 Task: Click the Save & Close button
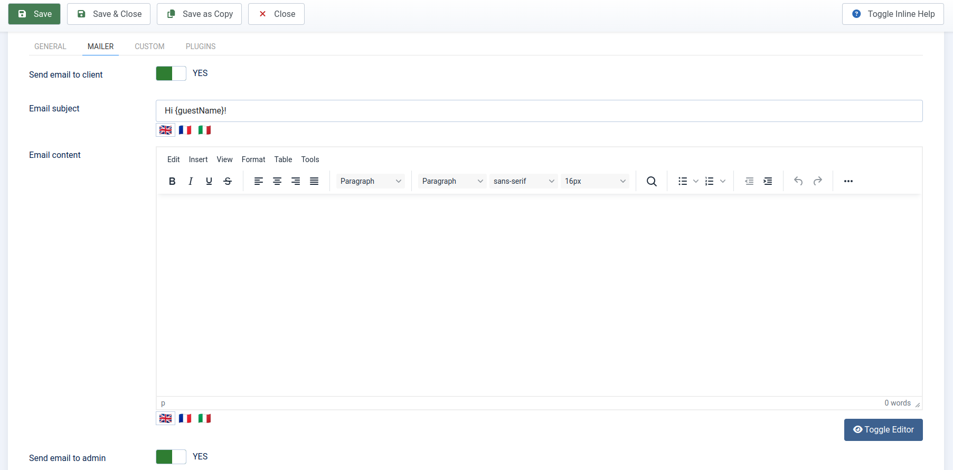point(109,14)
